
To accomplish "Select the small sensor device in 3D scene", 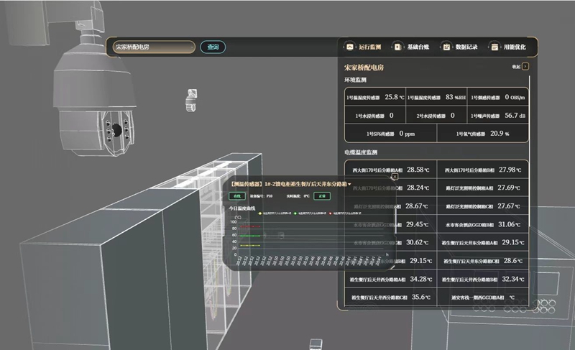I will [x=192, y=99].
